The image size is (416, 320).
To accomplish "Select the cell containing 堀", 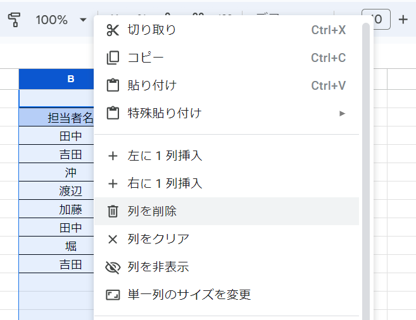I will pos(56,246).
